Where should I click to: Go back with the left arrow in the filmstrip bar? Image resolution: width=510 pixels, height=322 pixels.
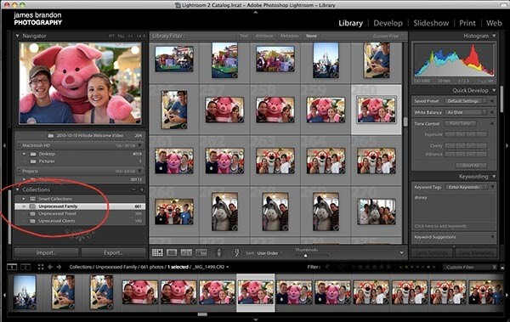pyautogui.click(x=50, y=267)
